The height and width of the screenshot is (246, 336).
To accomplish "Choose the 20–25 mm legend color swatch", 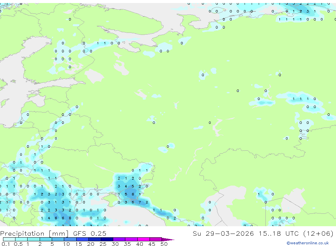I will click(95, 239).
